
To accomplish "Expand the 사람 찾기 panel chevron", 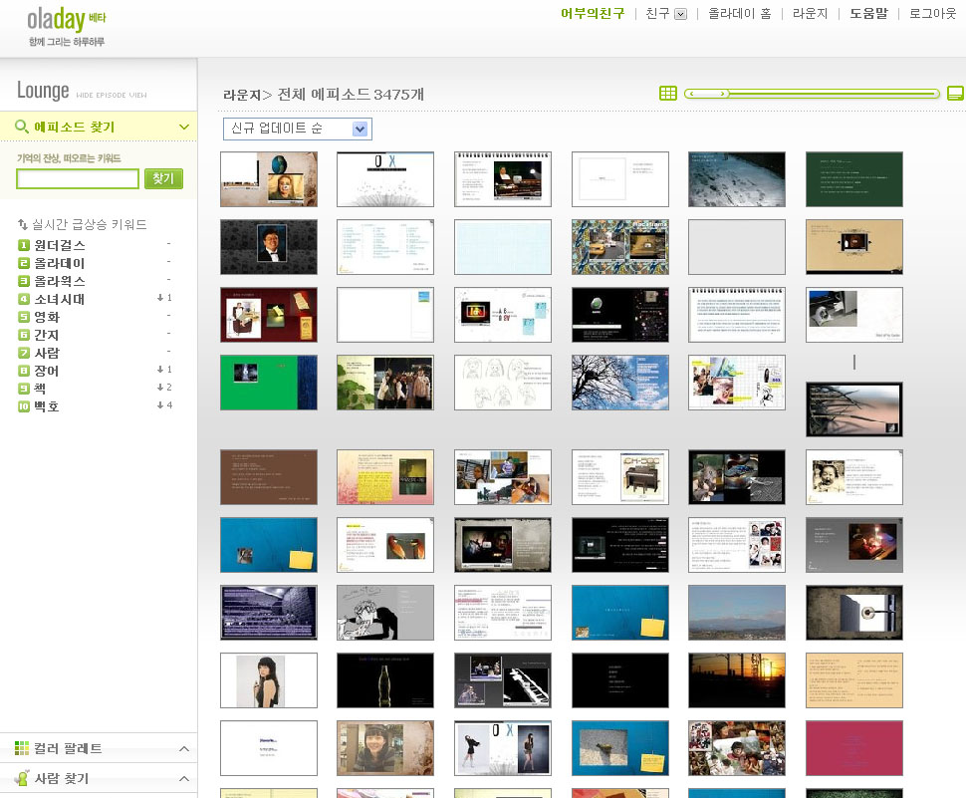I will 184,778.
